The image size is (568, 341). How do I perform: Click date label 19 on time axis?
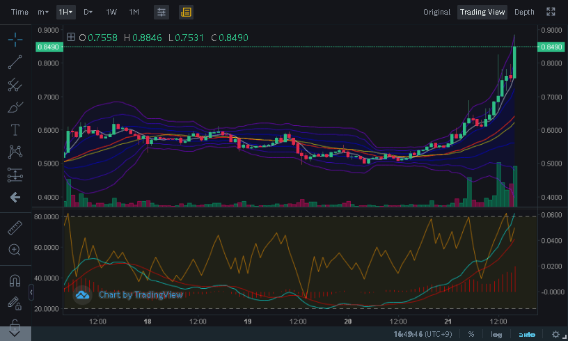click(x=248, y=322)
